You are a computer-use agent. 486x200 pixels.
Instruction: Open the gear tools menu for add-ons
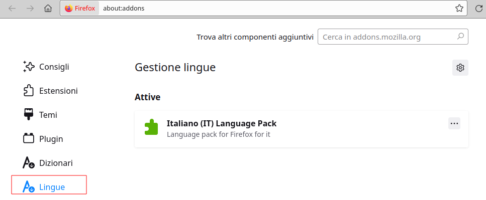(x=460, y=68)
